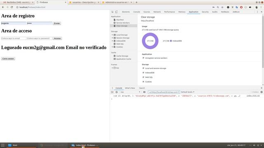Expand Cookies tree node
The height and width of the screenshot is (148, 264).
[112, 47]
